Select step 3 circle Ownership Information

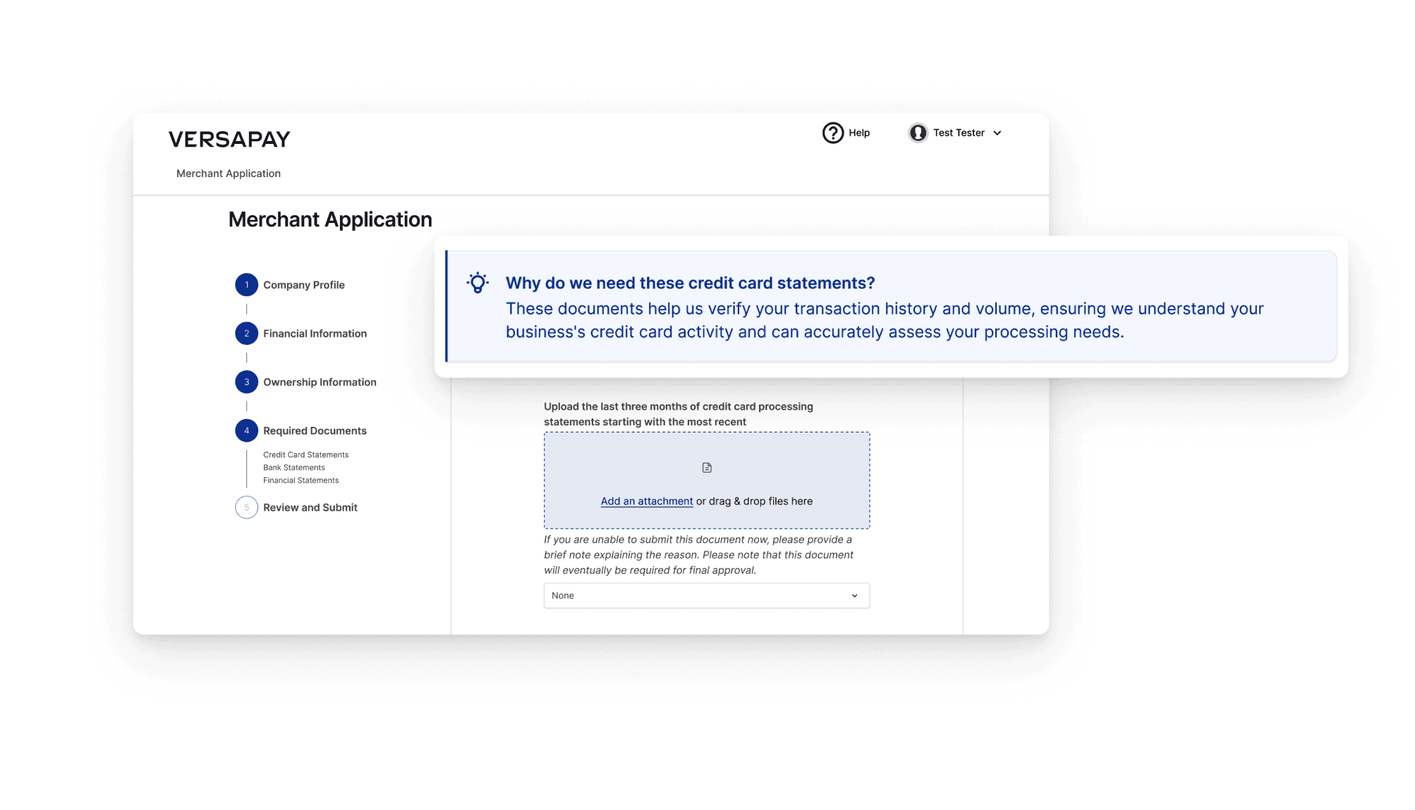tap(246, 382)
